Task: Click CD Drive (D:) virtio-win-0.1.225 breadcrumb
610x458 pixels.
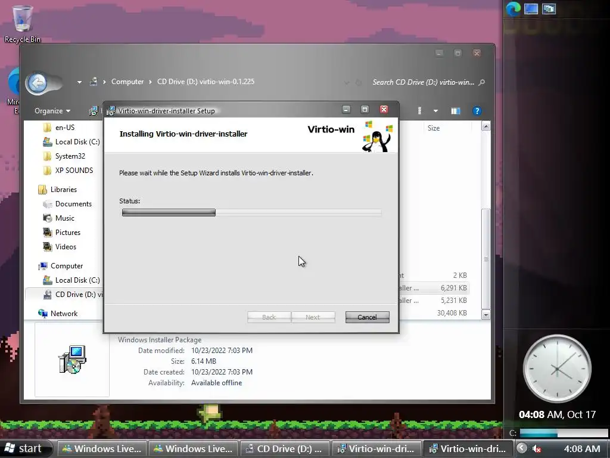Action: 206,82
